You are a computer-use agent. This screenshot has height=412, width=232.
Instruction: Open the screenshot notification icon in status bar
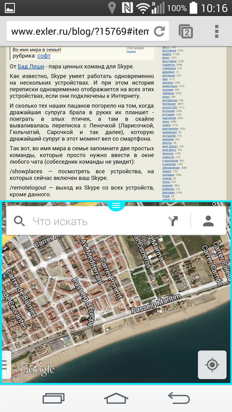pyautogui.click(x=10, y=8)
